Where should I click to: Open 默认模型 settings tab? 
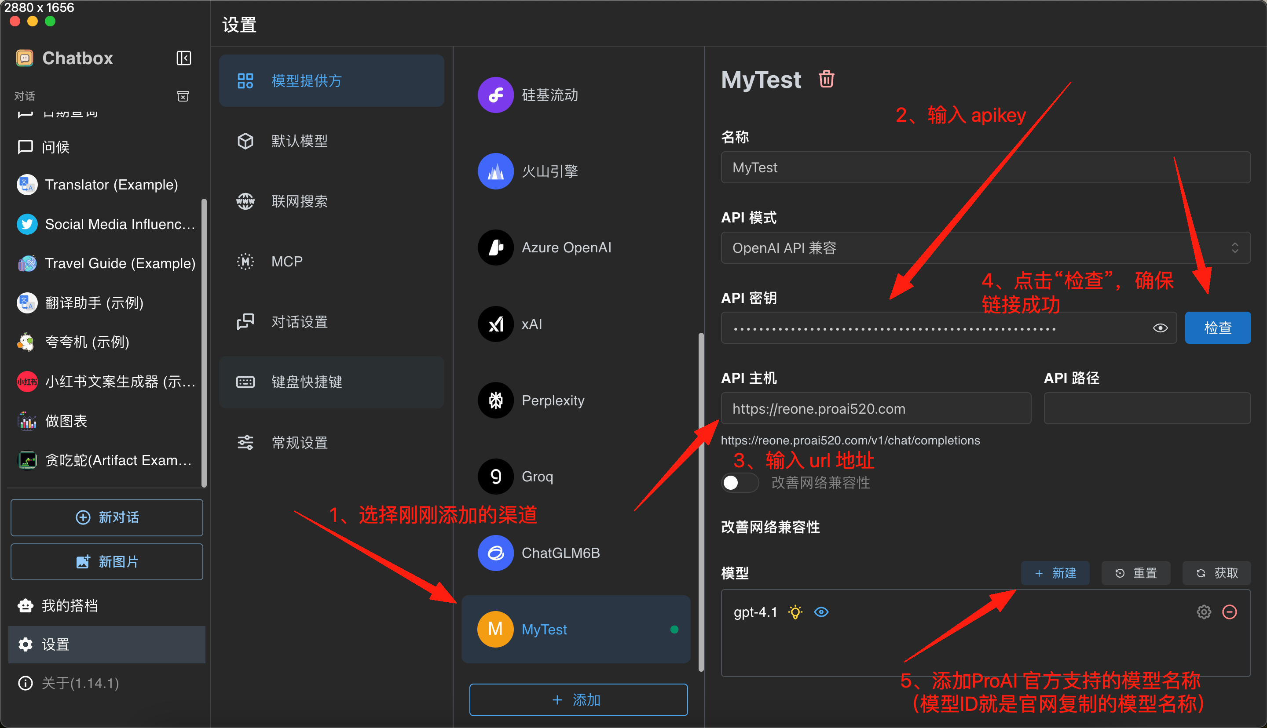[332, 141]
